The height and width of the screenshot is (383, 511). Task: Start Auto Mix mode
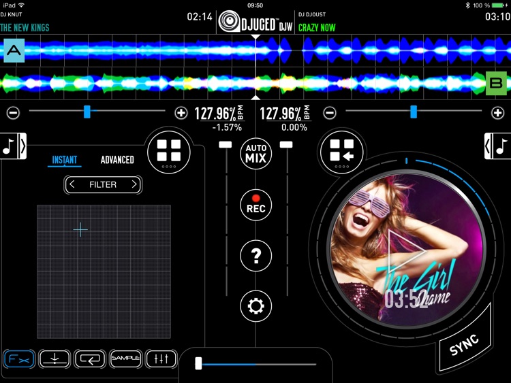click(x=255, y=153)
